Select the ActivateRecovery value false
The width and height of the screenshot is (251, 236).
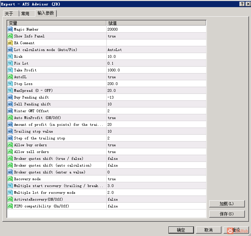point(156,199)
